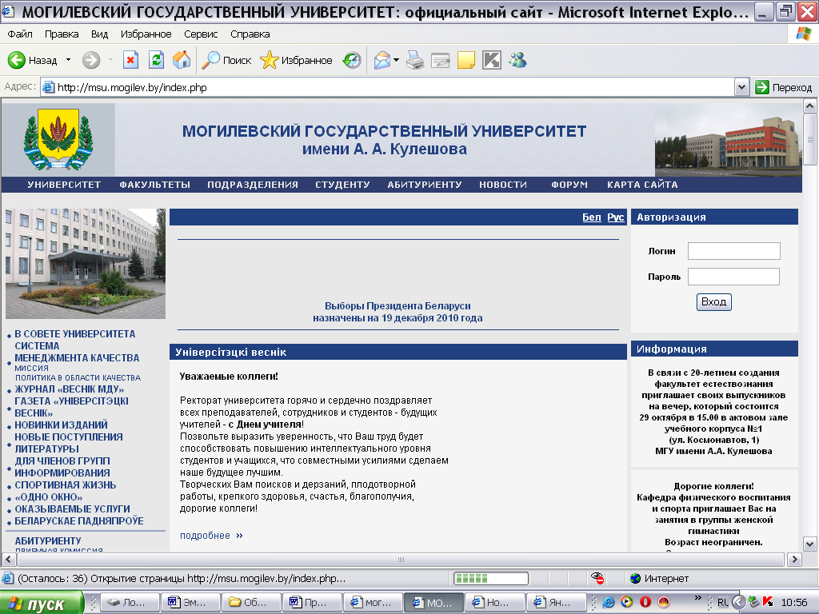Click the Mail envelope icon
The height and width of the screenshot is (614, 819).
[382, 60]
